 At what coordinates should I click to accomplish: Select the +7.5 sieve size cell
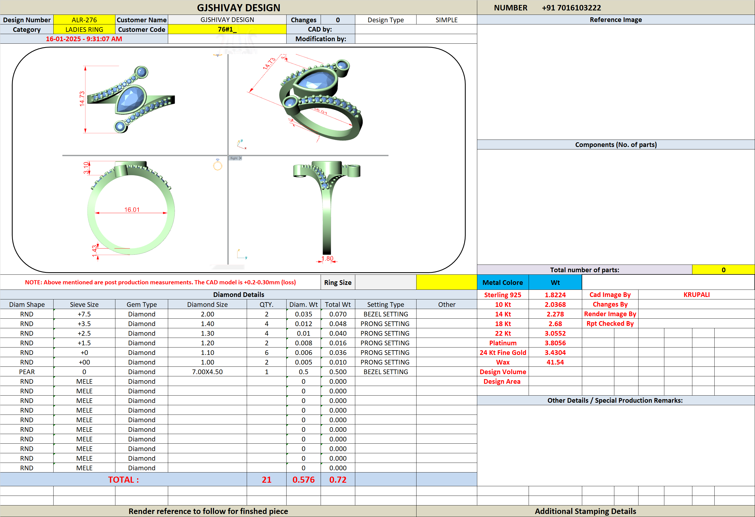coord(84,314)
